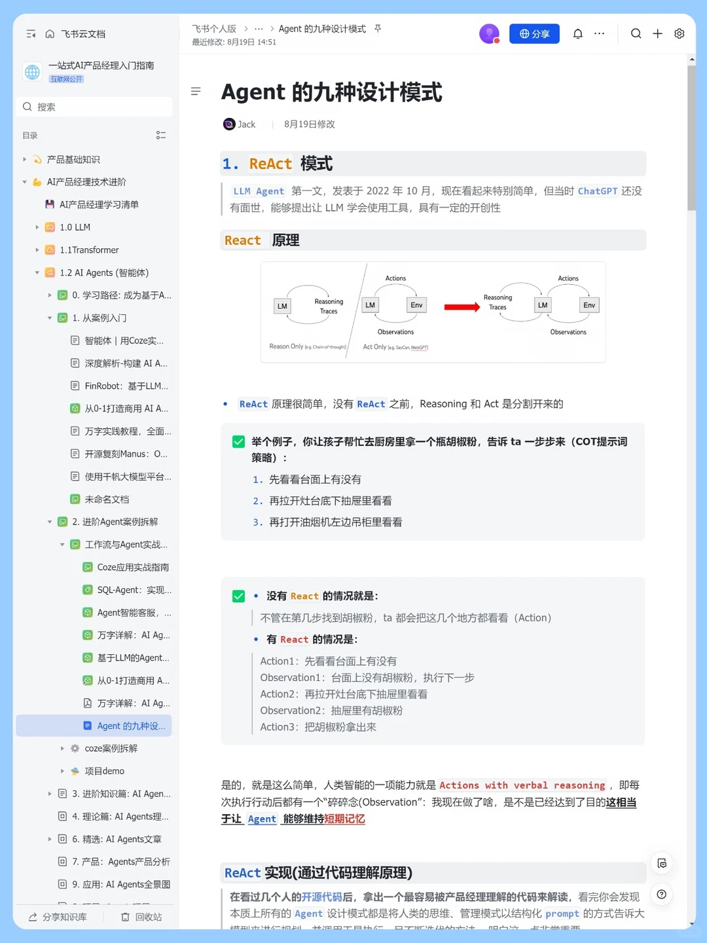The width and height of the screenshot is (707, 943).
Task: Expand the 1.1Transformer node
Action: (x=37, y=250)
